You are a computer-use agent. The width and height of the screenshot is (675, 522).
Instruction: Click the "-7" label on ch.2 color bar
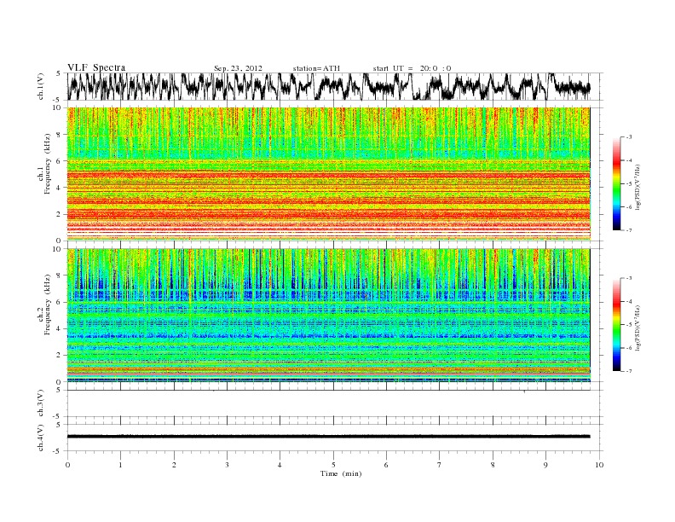click(x=628, y=371)
